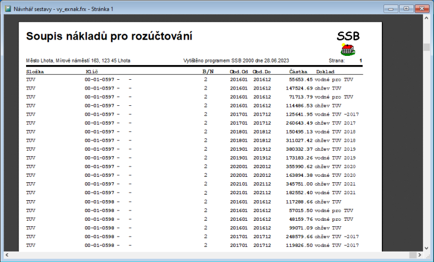434x262 pixels.
Task: Click the Město Lota address line
Action: pos(78,61)
